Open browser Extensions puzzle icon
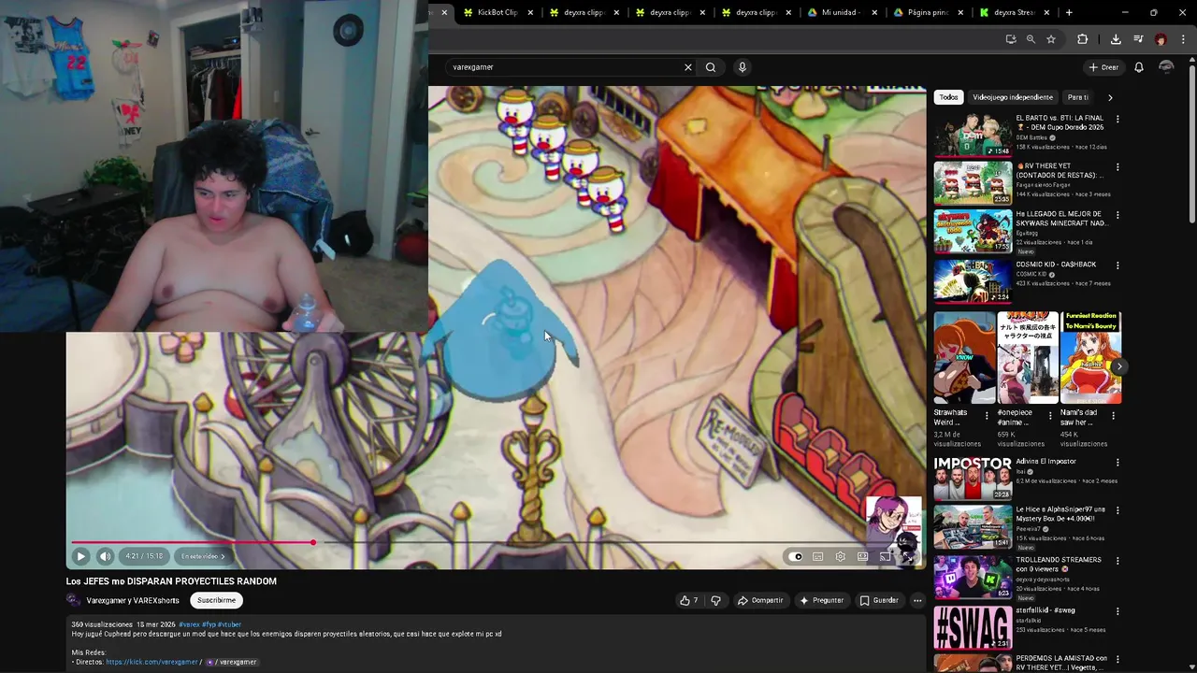Viewport: 1197px width, 673px height. 1083,39
